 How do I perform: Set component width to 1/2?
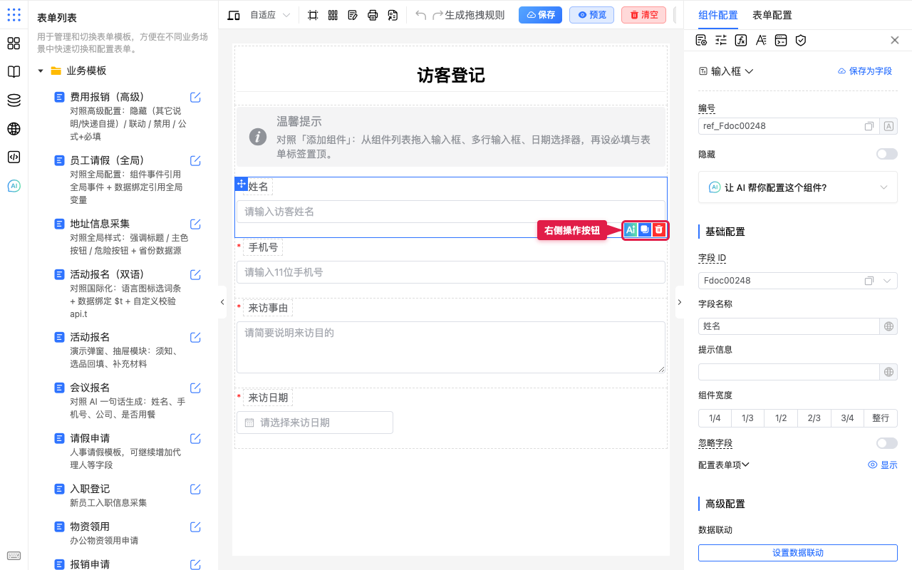[x=781, y=418]
